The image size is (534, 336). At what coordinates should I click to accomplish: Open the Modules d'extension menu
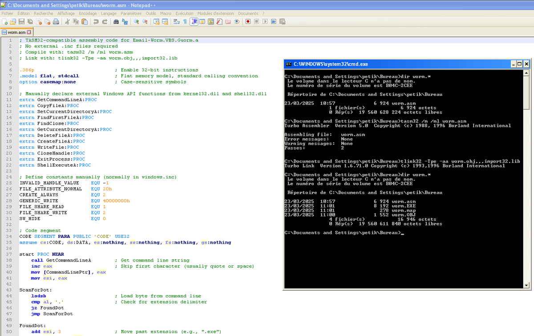(216, 13)
